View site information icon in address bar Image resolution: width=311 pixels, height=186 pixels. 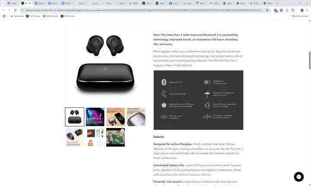[x=22, y=10]
